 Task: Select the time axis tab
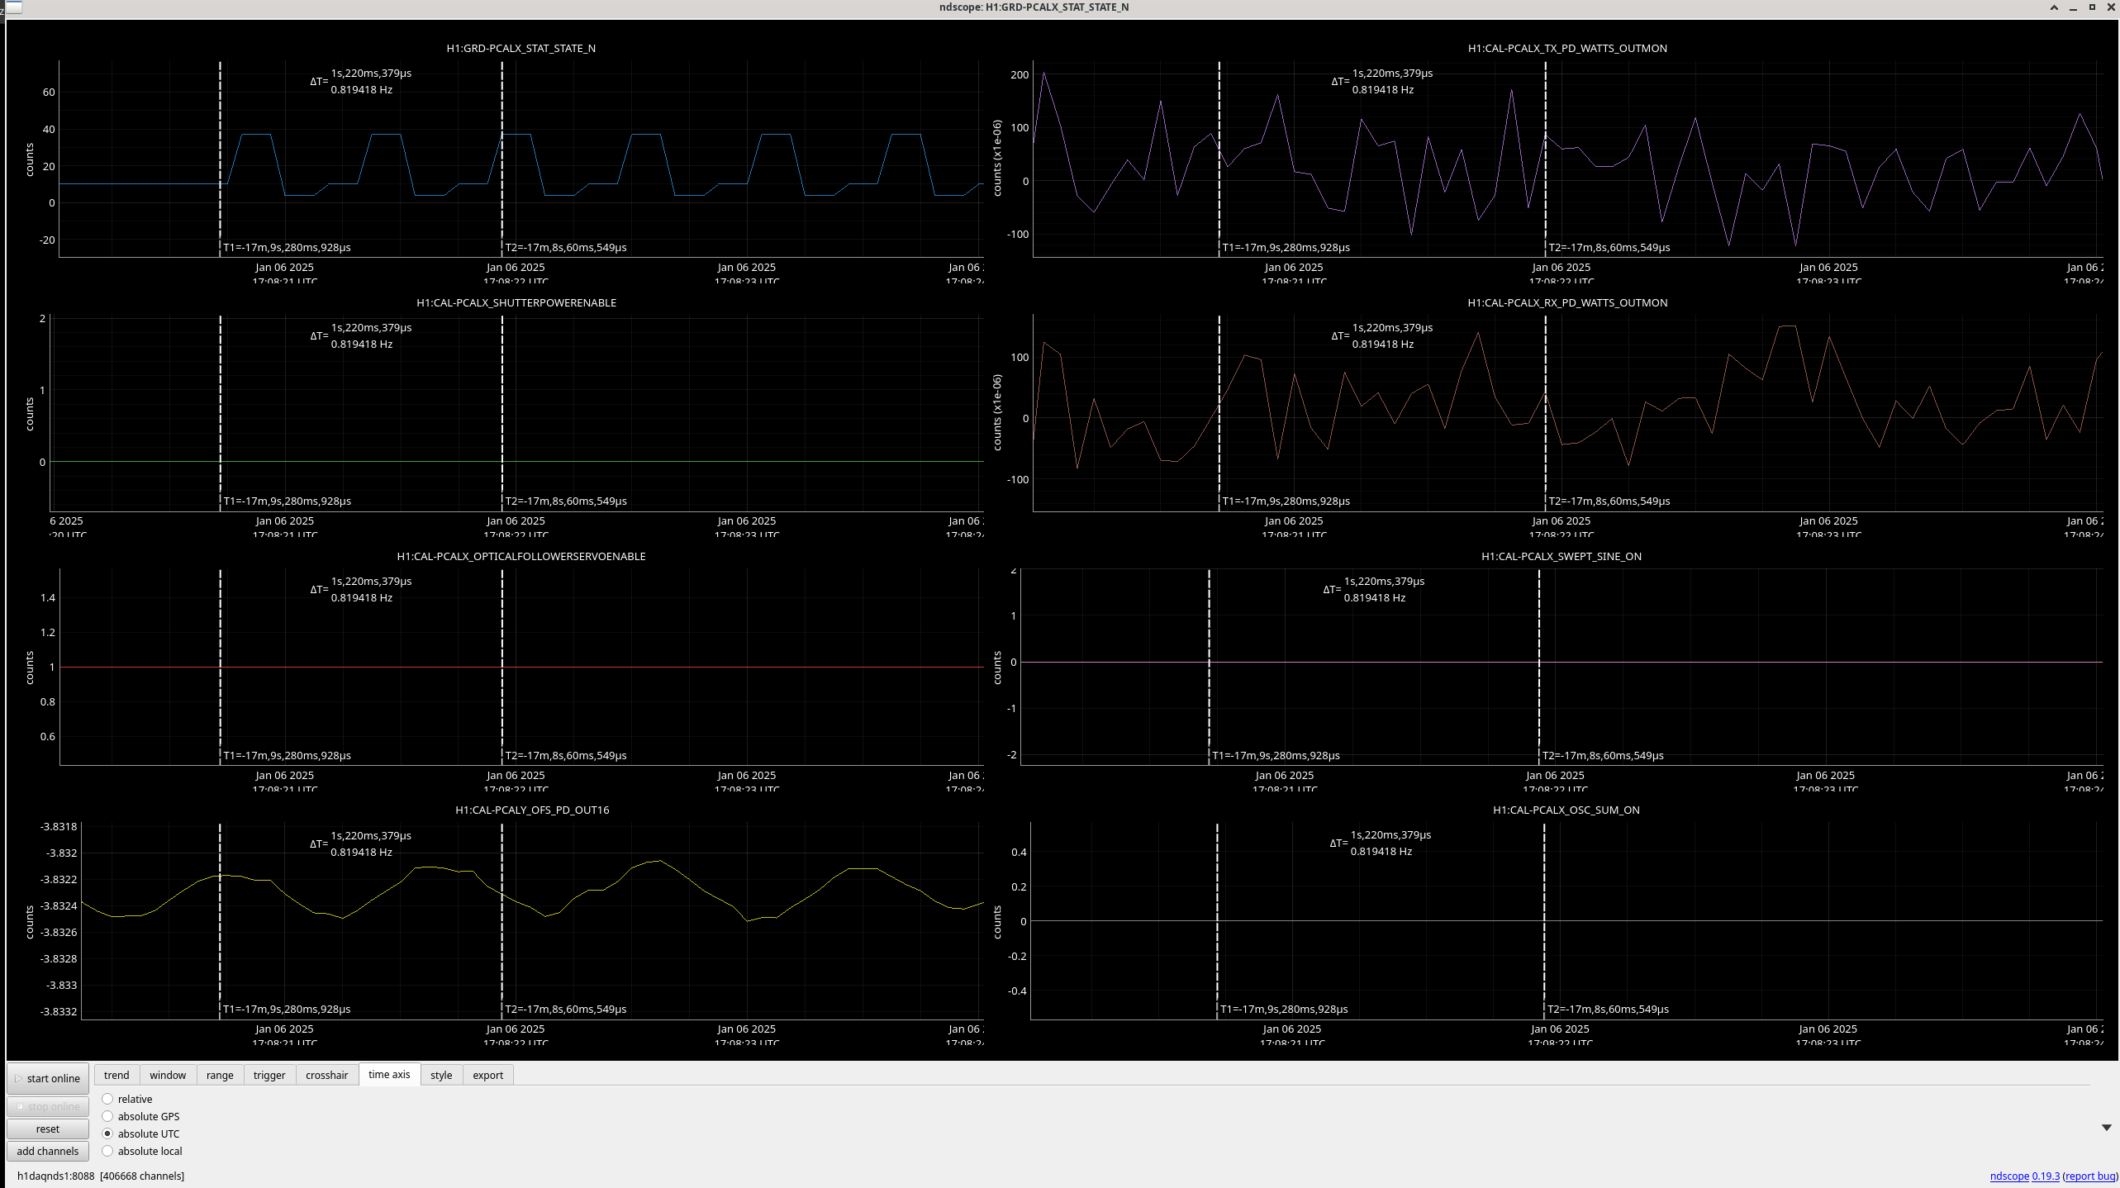389,1074
